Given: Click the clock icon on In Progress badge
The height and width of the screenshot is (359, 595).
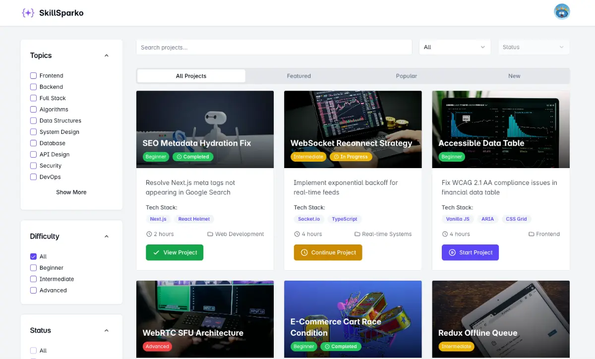Looking at the screenshot, I should coord(336,157).
